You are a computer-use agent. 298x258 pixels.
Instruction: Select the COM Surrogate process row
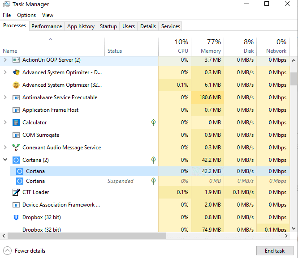[145, 135]
